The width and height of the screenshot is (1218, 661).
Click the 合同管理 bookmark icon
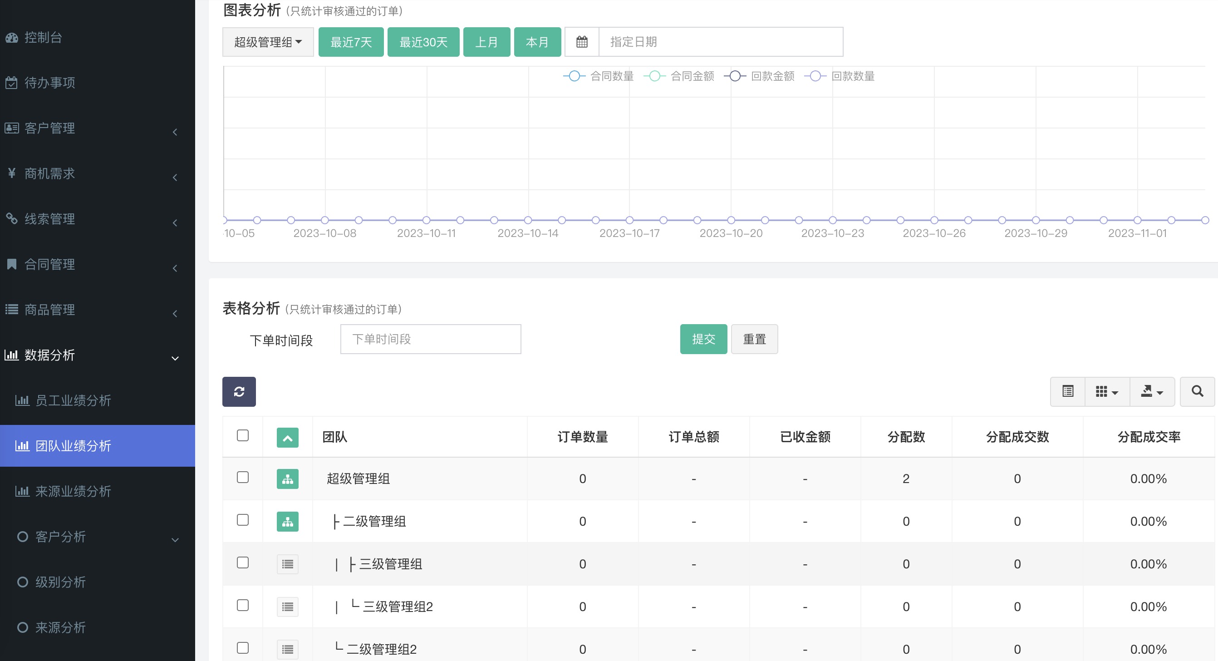(12, 264)
